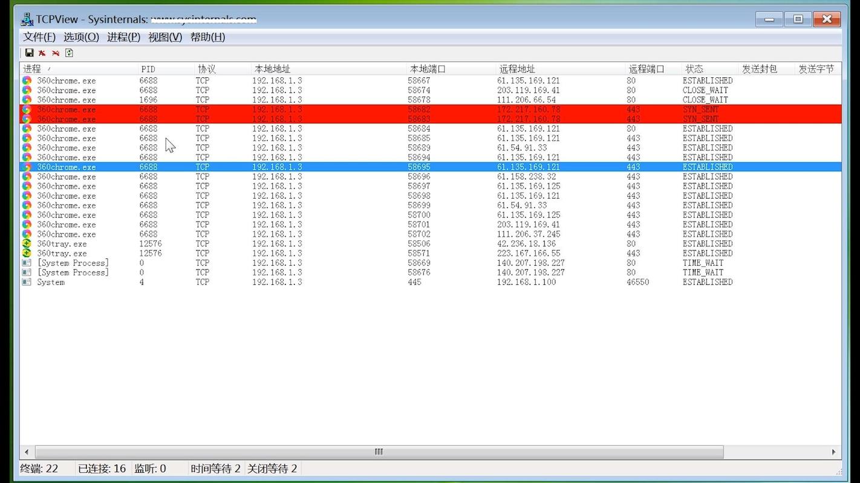
Task: Sort by the 远程端口 column header
Action: [x=653, y=69]
